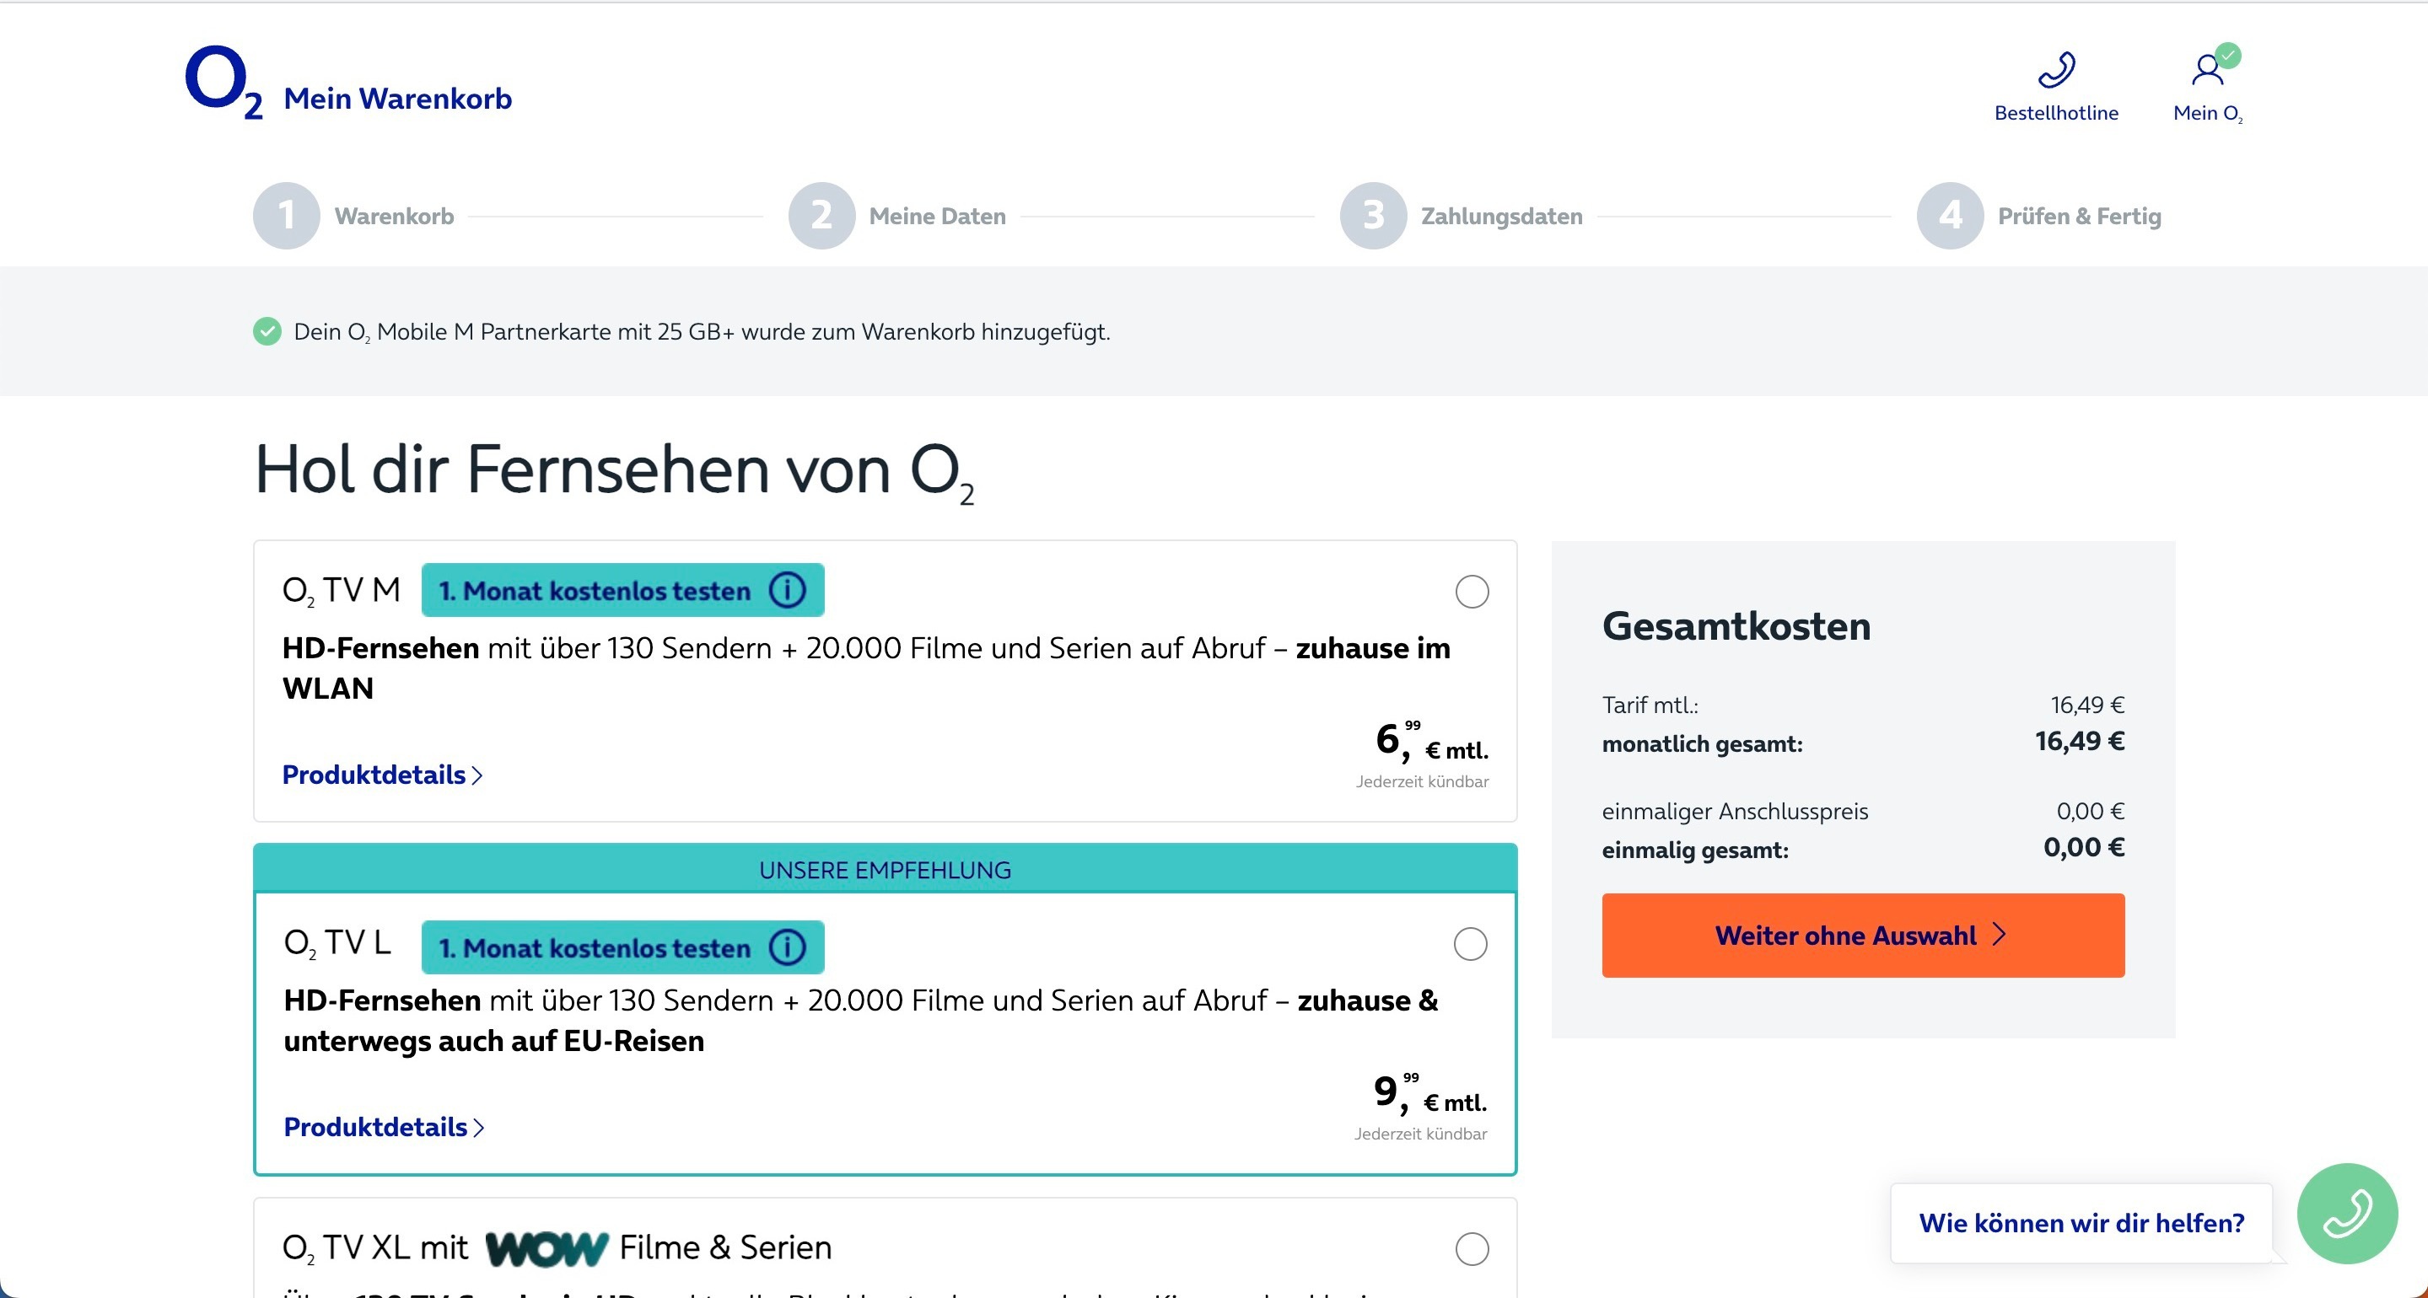The image size is (2428, 1298).
Task: Click the 6,99 € mtl. price
Action: point(1431,742)
